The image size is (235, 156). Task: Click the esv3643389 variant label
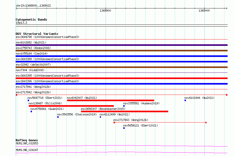48,59
